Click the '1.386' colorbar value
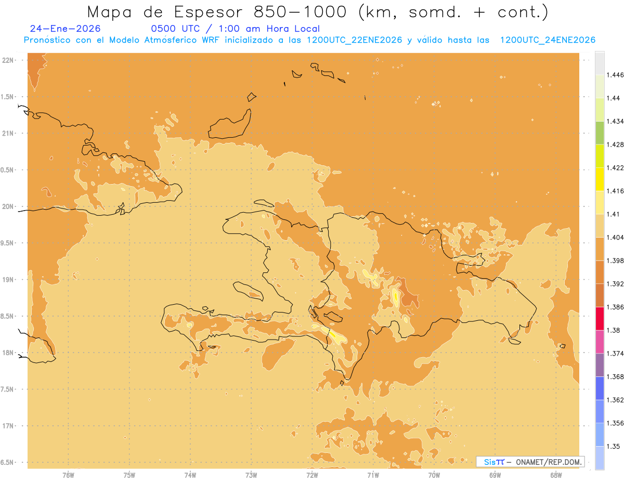 pyautogui.click(x=616, y=307)
